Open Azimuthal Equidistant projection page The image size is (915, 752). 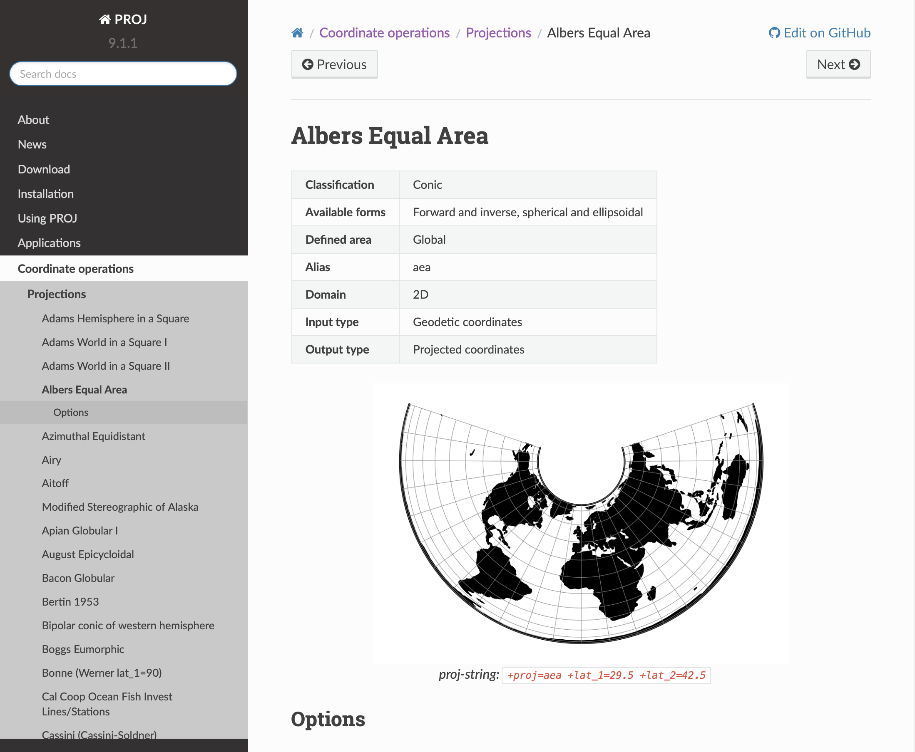pos(93,436)
